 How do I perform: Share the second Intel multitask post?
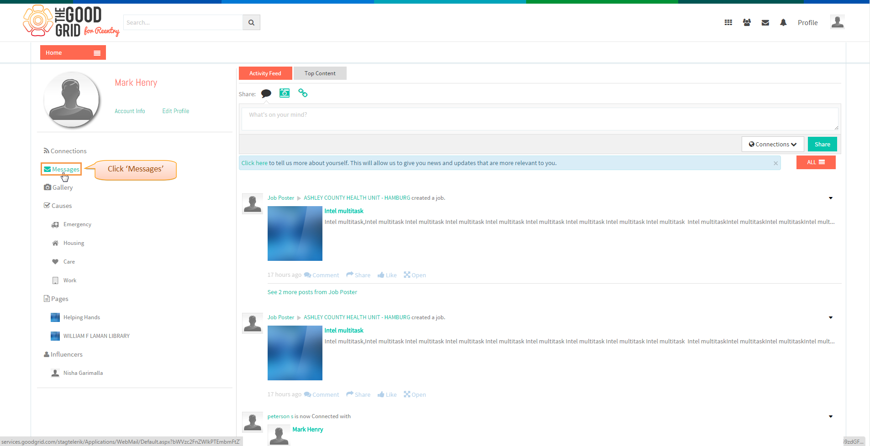[x=359, y=394]
